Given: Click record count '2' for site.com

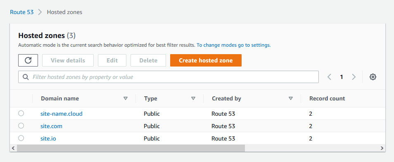Looking at the screenshot, I should 311,126.
